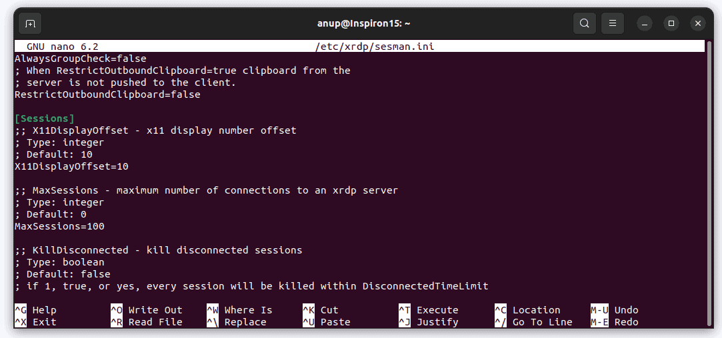Click the Help shortcut label
The height and width of the screenshot is (338, 722).
point(44,310)
